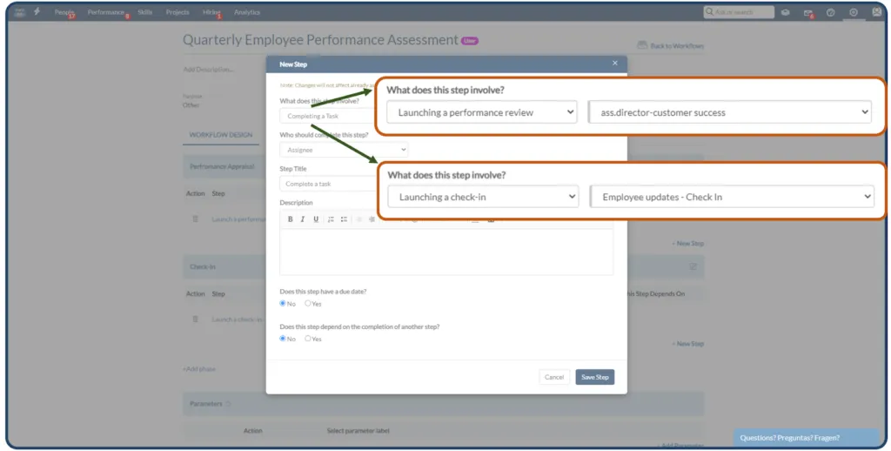891x451 pixels.
Task: Apply bold formatting in Description editor
Action: click(291, 219)
